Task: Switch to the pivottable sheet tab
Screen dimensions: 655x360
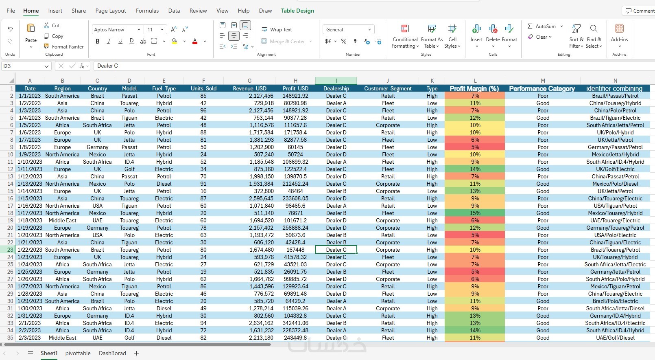Action: coord(78,353)
